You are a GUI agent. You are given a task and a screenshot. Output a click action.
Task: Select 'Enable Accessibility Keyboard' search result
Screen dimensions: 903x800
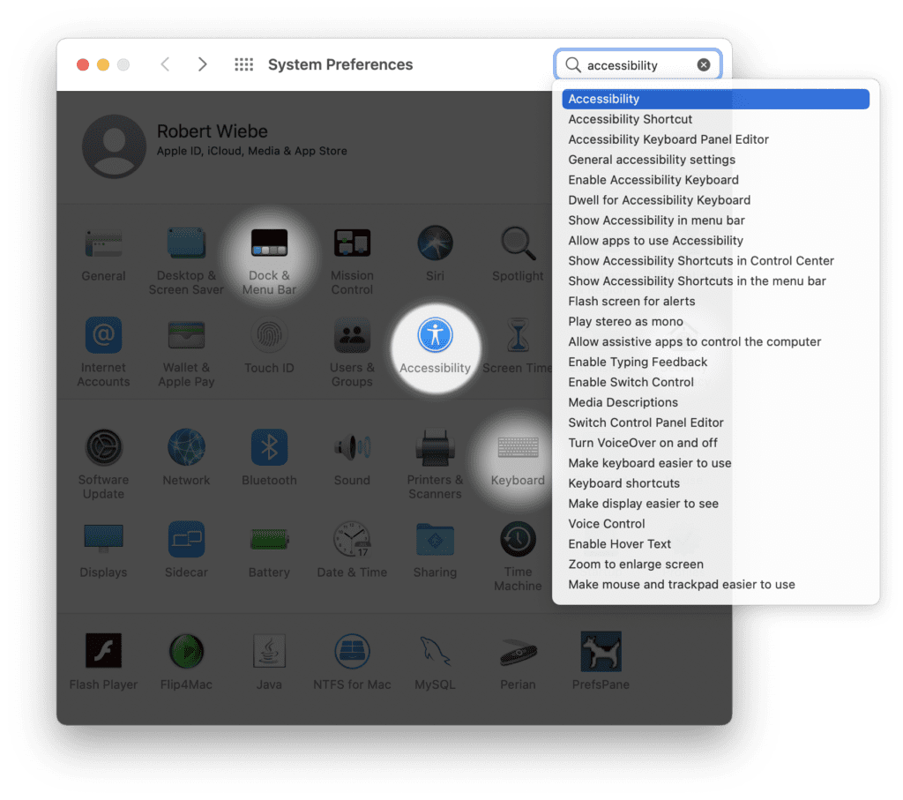(653, 180)
